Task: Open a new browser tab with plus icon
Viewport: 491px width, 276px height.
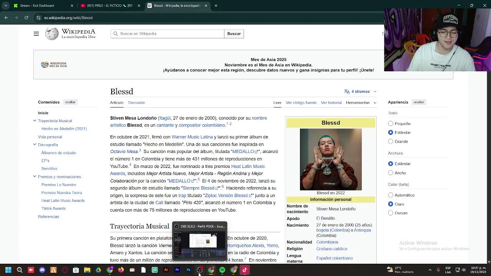Action: [216, 6]
